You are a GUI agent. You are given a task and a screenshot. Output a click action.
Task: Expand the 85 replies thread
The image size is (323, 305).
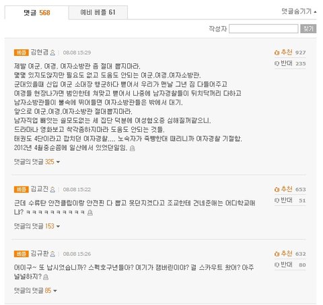coord(36,291)
